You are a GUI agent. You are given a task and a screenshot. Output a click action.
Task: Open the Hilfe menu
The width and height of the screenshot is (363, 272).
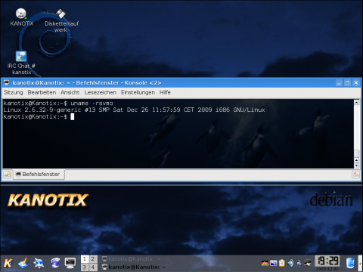[x=165, y=92]
